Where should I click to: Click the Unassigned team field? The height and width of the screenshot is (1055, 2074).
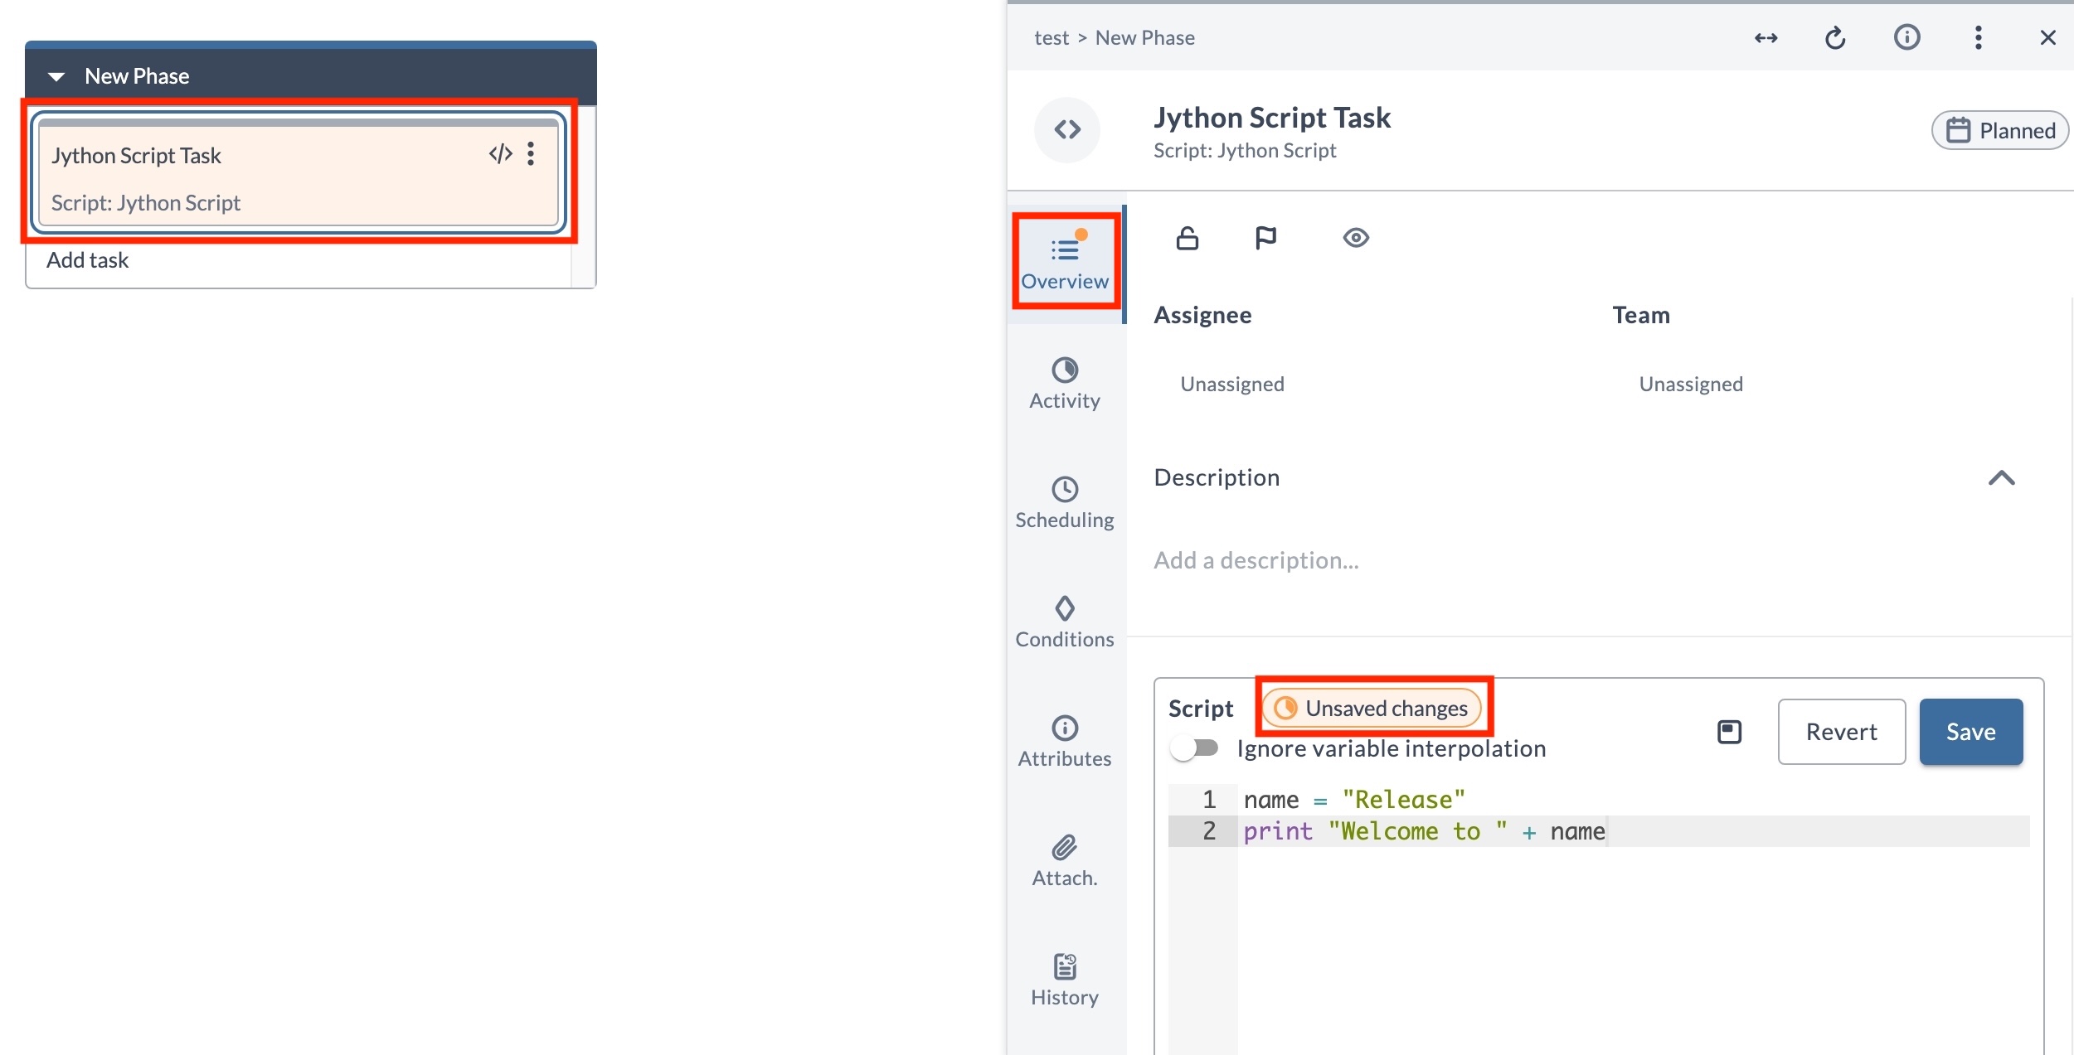[1691, 384]
